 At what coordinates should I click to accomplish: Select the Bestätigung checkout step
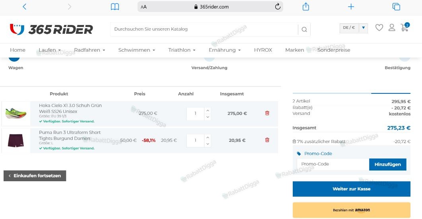click(397, 68)
